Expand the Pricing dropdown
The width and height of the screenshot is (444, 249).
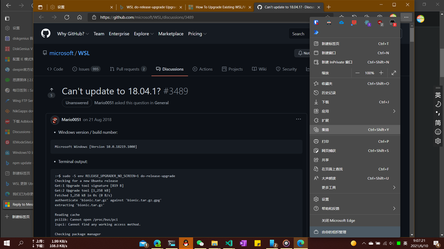tap(197, 34)
